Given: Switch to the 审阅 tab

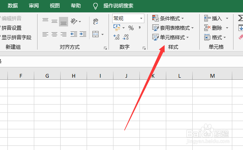Looking at the screenshot, I should (x=34, y=6).
